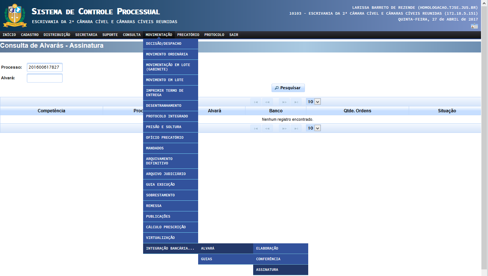488x276 pixels.
Task: Go to next page in upper paginator
Action: pos(284,102)
